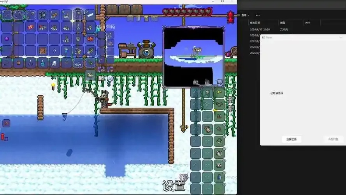Screen dimensions: 346x195
Task: Toggle visibility of magnifying glass accessory
Action: pos(224,125)
